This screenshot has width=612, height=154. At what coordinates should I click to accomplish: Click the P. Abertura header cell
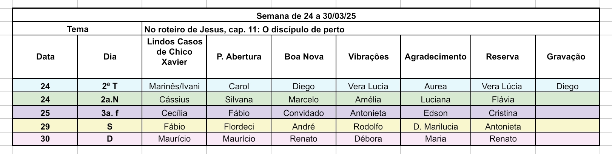(239, 57)
